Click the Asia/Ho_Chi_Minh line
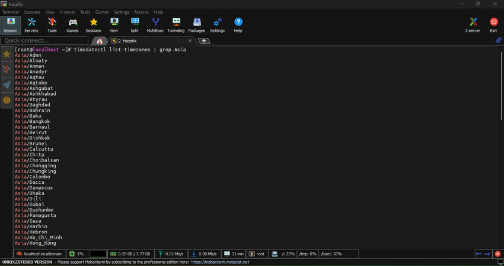 pos(39,238)
